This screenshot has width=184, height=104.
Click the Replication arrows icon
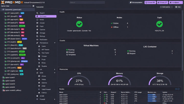click(x=37, y=40)
